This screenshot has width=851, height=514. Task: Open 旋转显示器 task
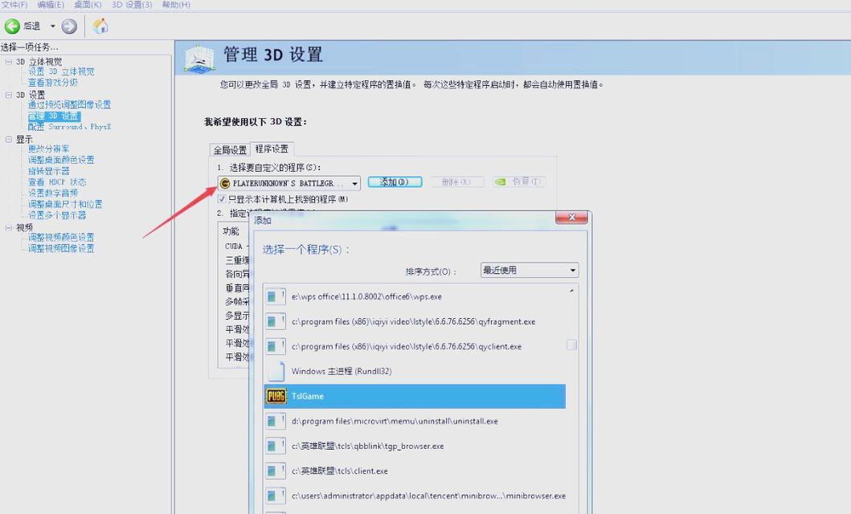click(49, 171)
